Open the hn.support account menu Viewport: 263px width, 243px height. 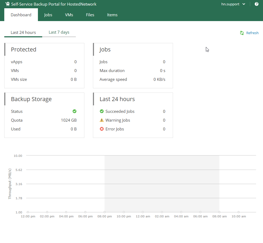tap(233, 4)
